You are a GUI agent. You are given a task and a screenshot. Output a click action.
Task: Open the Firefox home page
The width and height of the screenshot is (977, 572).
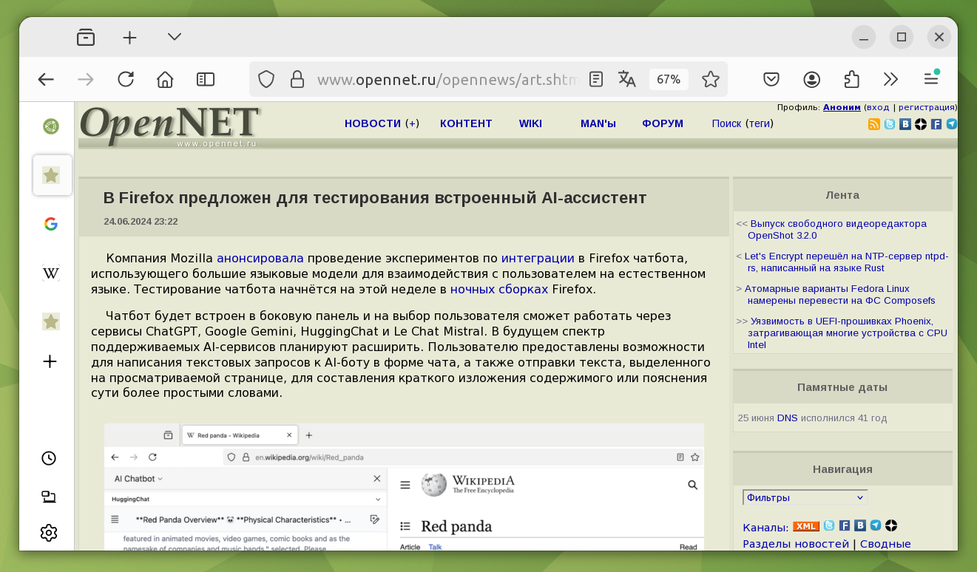point(165,79)
